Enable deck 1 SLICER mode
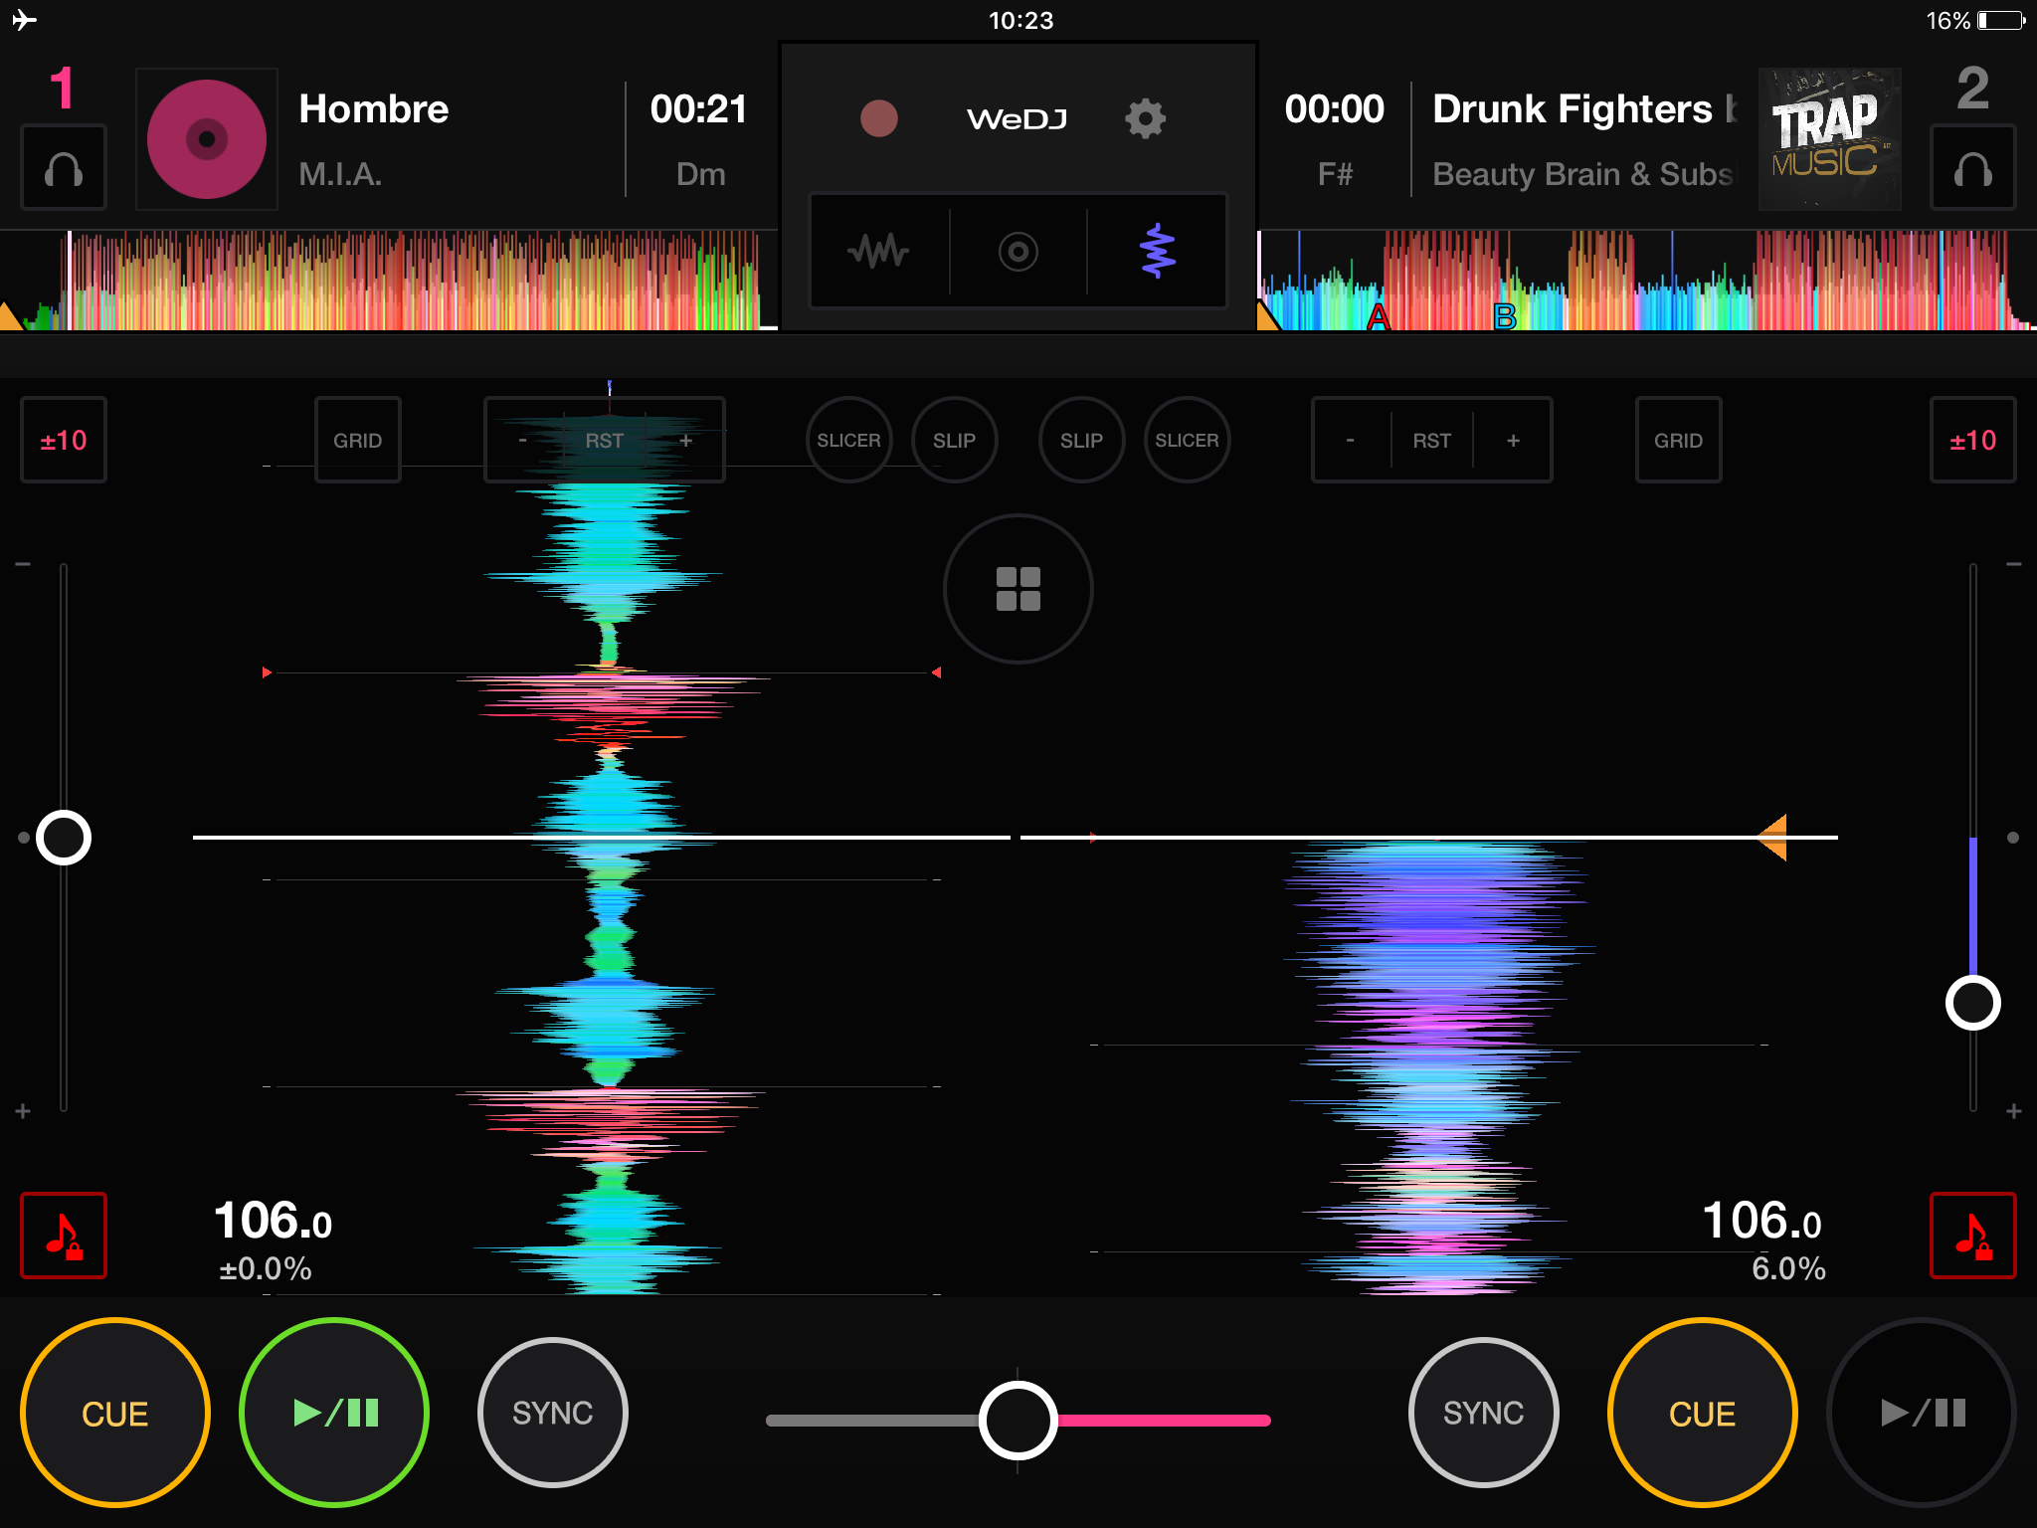 pos(849,440)
